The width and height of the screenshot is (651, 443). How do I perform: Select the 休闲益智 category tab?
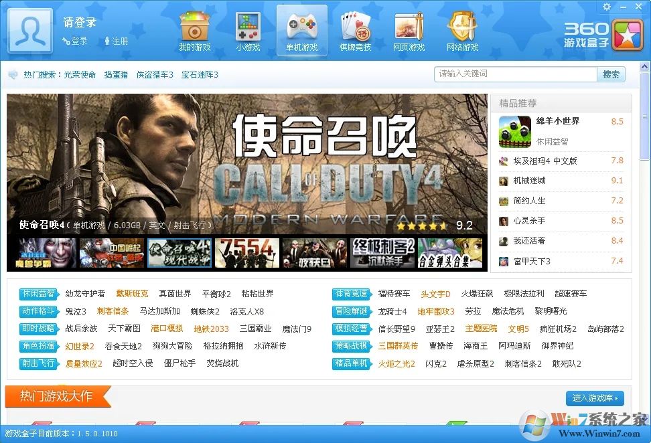tap(37, 293)
